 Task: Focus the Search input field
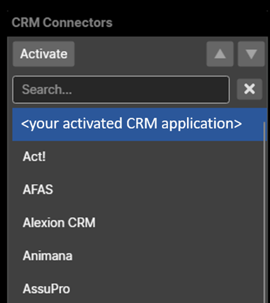121,89
